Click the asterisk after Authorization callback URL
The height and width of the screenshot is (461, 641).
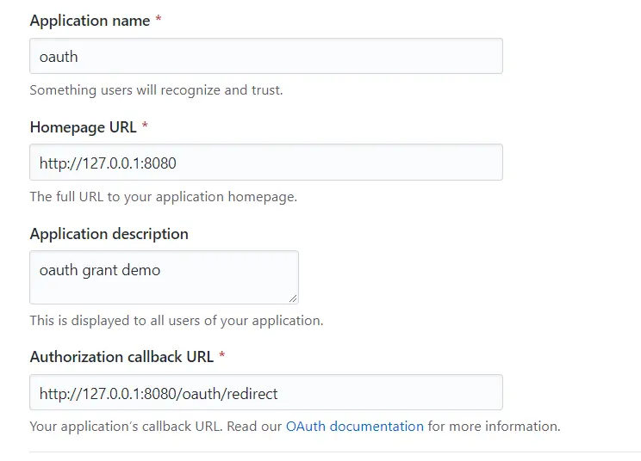[x=222, y=356]
